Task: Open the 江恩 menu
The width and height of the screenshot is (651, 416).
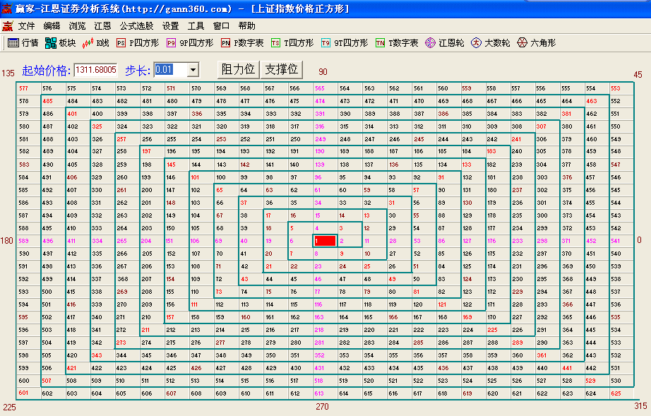Action: pos(102,25)
